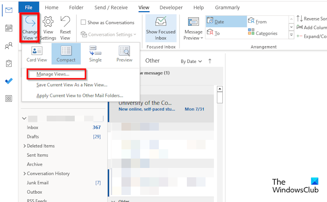Choose the Single view layout
The width and height of the screenshot is (327, 202).
tap(95, 54)
